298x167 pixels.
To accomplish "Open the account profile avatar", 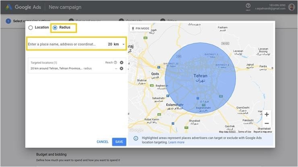I will coord(291,7).
